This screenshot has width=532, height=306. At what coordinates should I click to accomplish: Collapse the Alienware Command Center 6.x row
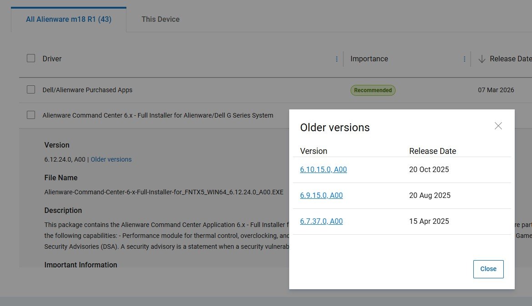click(x=158, y=115)
